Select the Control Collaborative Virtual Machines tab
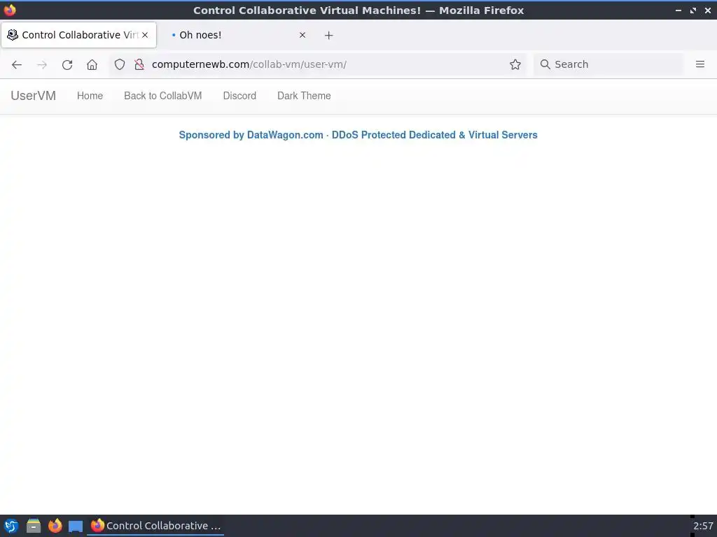The height and width of the screenshot is (537, 717). click(x=78, y=35)
